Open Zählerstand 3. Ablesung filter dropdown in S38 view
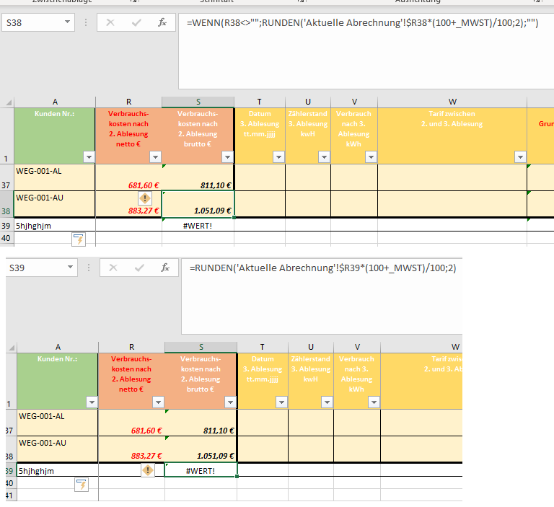Viewport: 554px width, 507px height. click(324, 156)
